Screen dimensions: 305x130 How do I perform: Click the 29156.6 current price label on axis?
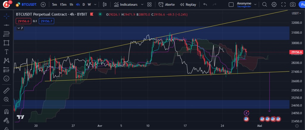point(296,52)
